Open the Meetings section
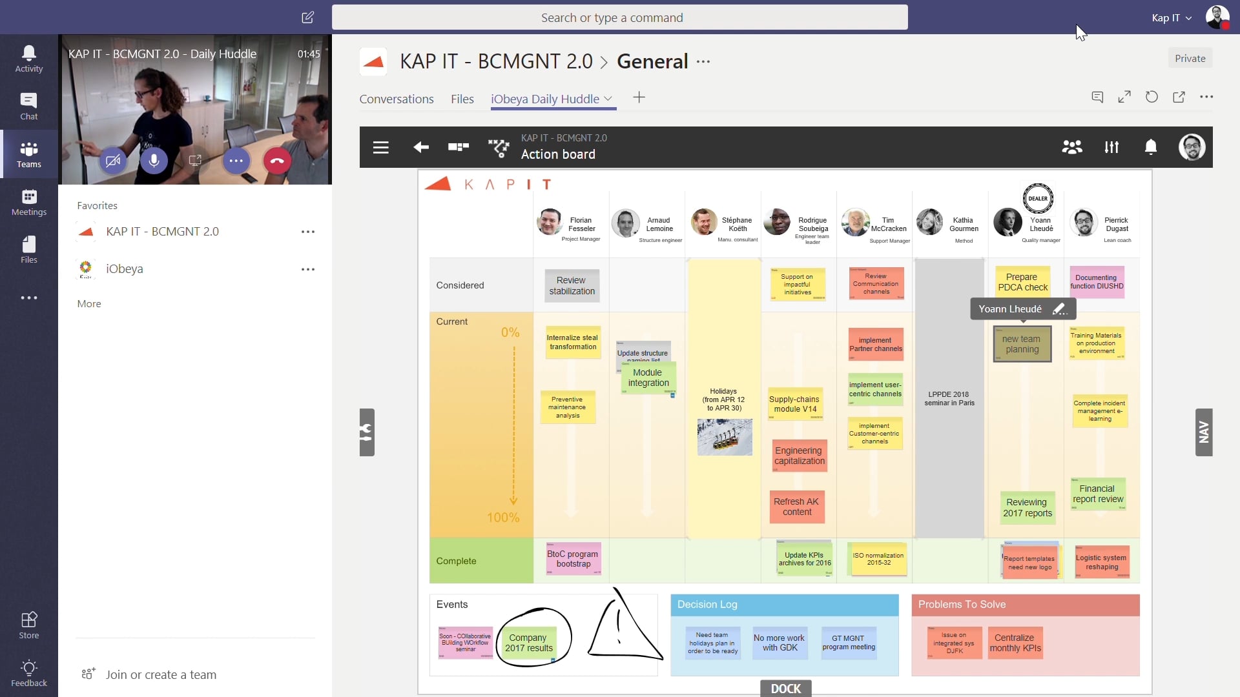This screenshot has width=1240, height=697. click(x=29, y=202)
